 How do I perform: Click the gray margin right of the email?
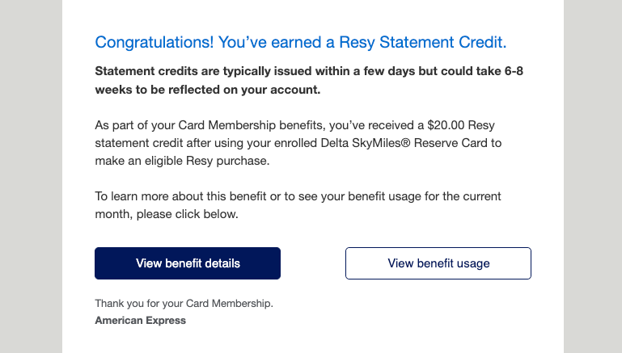(x=593, y=176)
